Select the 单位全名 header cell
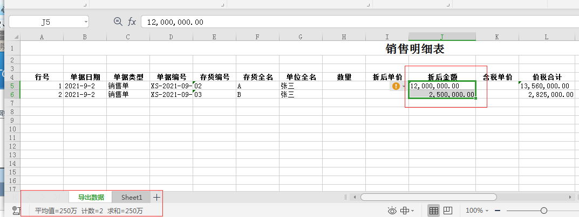 click(x=301, y=78)
